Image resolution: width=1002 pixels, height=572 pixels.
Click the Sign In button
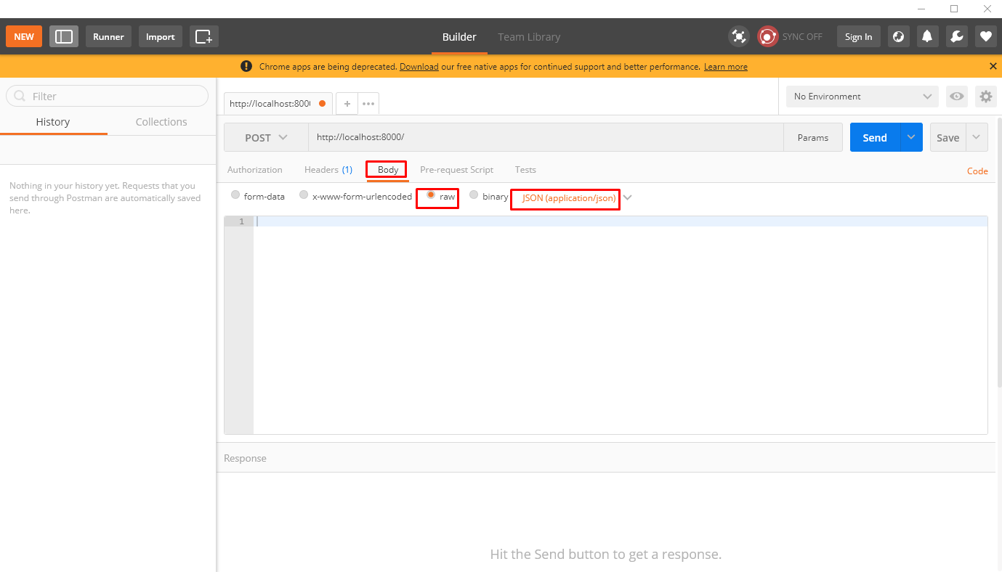point(858,36)
